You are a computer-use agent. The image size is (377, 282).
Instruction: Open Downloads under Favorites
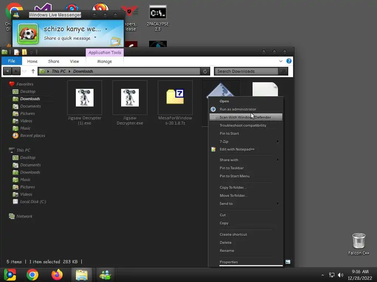pos(30,99)
